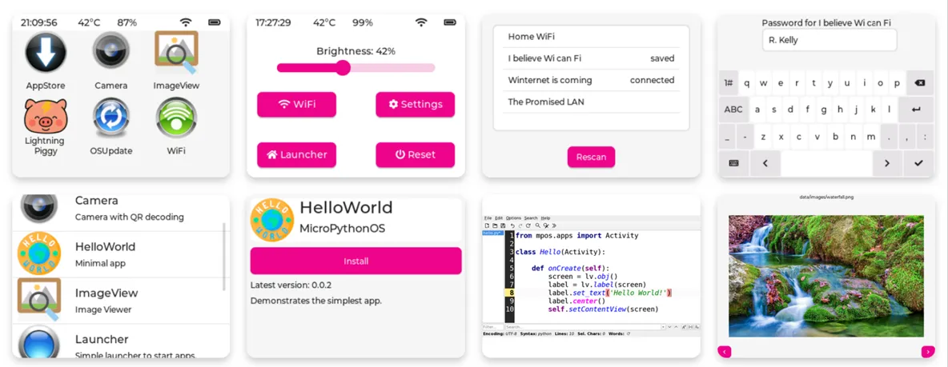The width and height of the screenshot is (948, 367).
Task: Open the Lightning Piggy app
Action: click(x=45, y=116)
